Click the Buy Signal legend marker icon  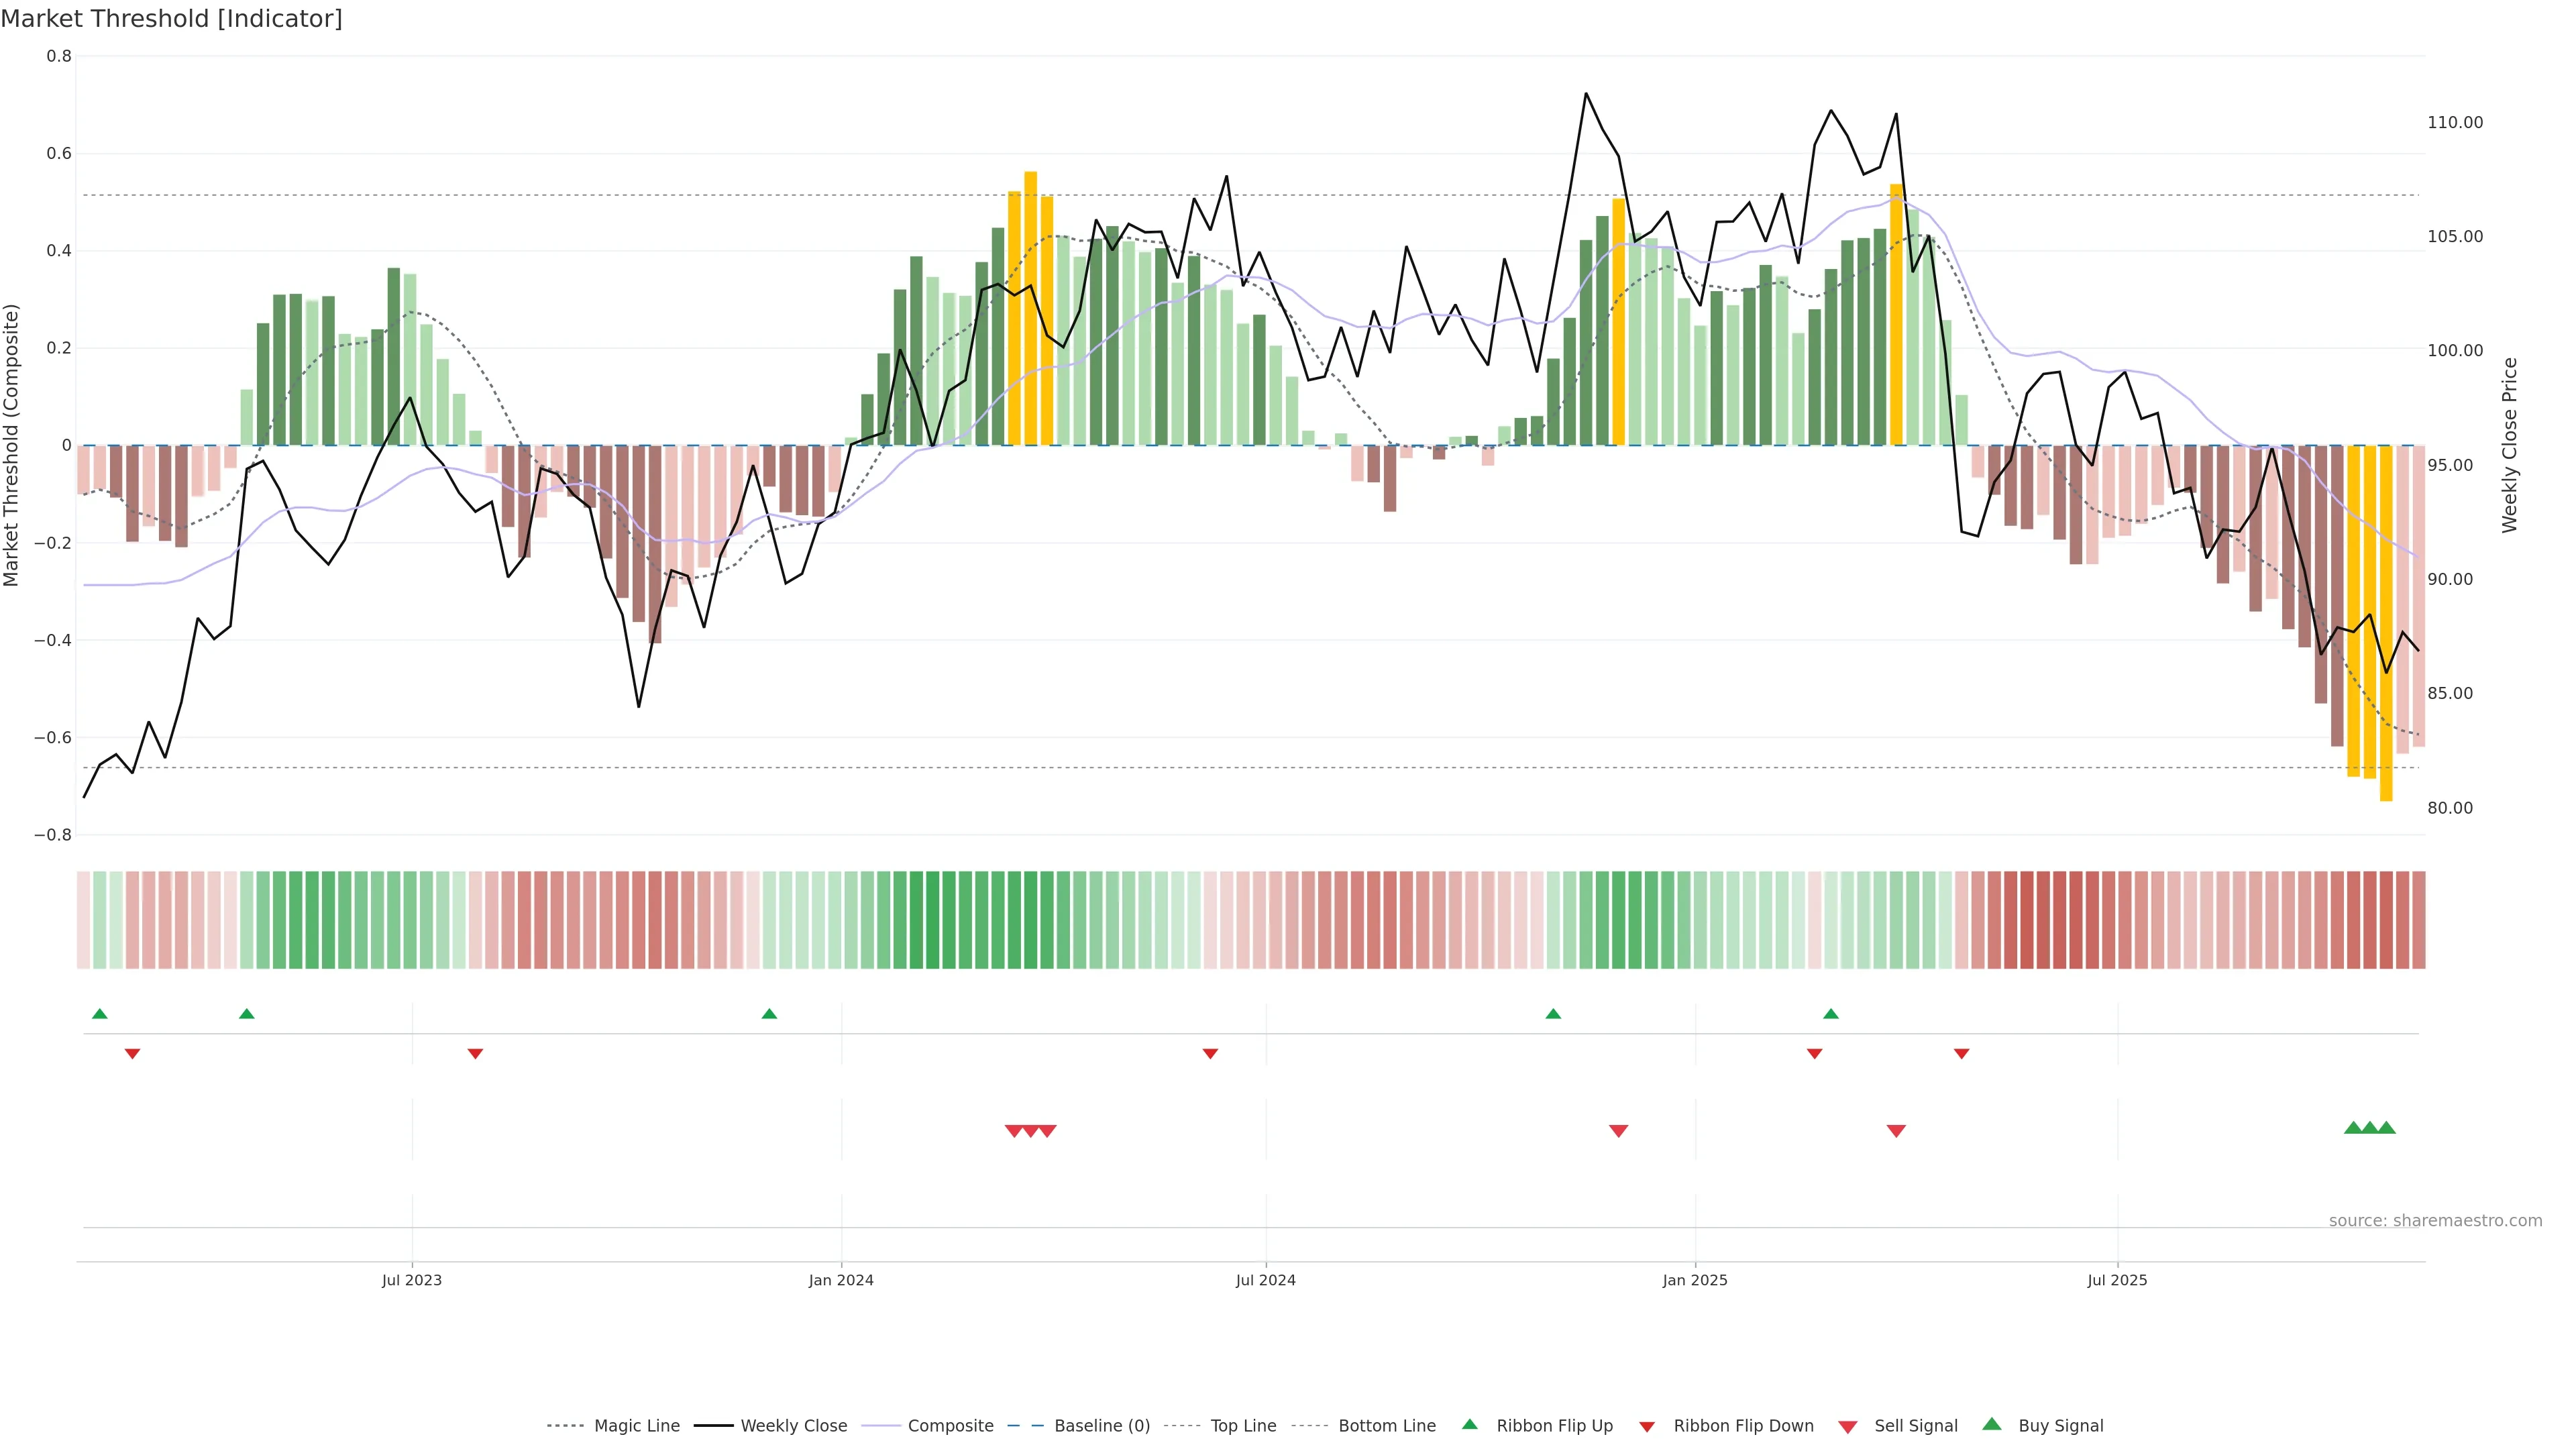pyautogui.click(x=1992, y=1424)
